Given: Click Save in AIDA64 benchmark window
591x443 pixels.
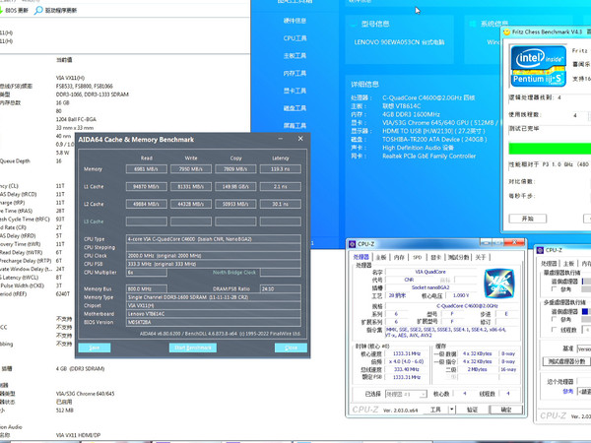Looking at the screenshot, I should 95,348.
